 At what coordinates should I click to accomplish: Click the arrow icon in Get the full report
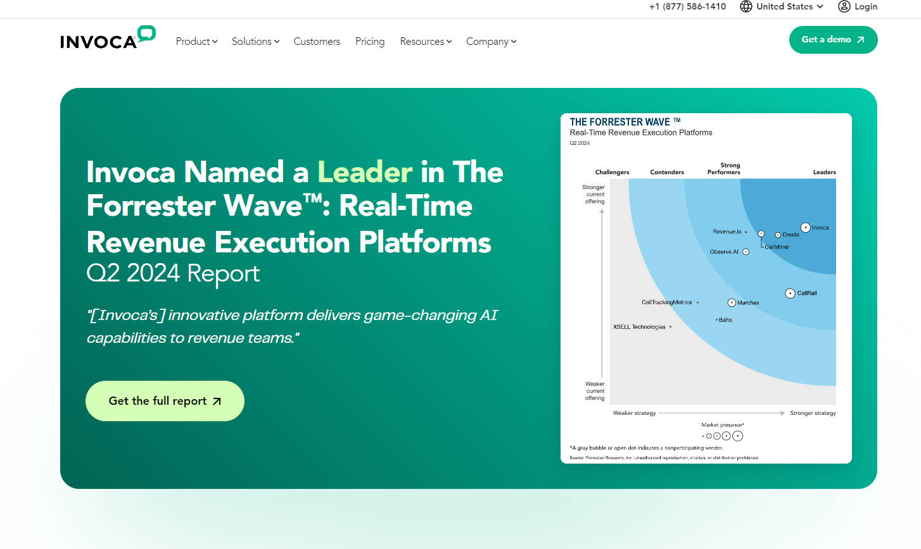pyautogui.click(x=217, y=401)
